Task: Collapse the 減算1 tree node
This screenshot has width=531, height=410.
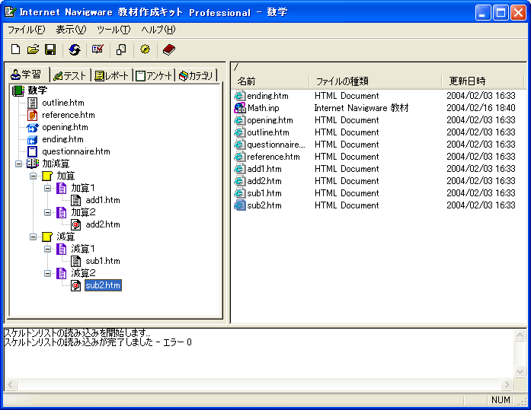Action: click(x=48, y=249)
